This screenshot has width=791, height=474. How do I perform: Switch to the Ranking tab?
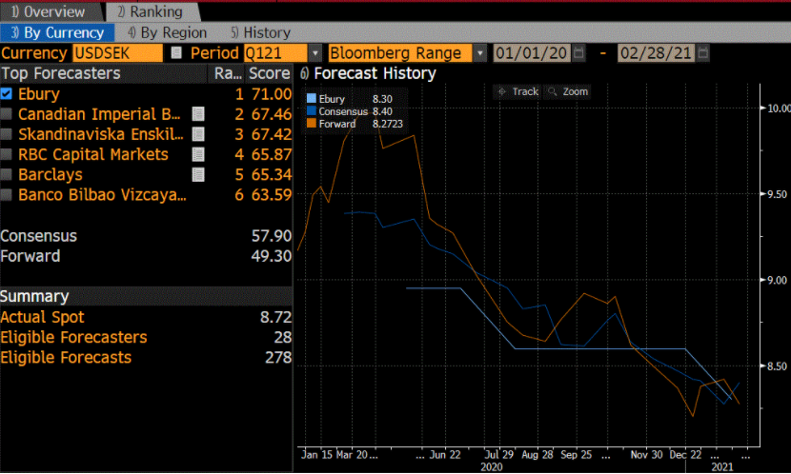click(151, 11)
